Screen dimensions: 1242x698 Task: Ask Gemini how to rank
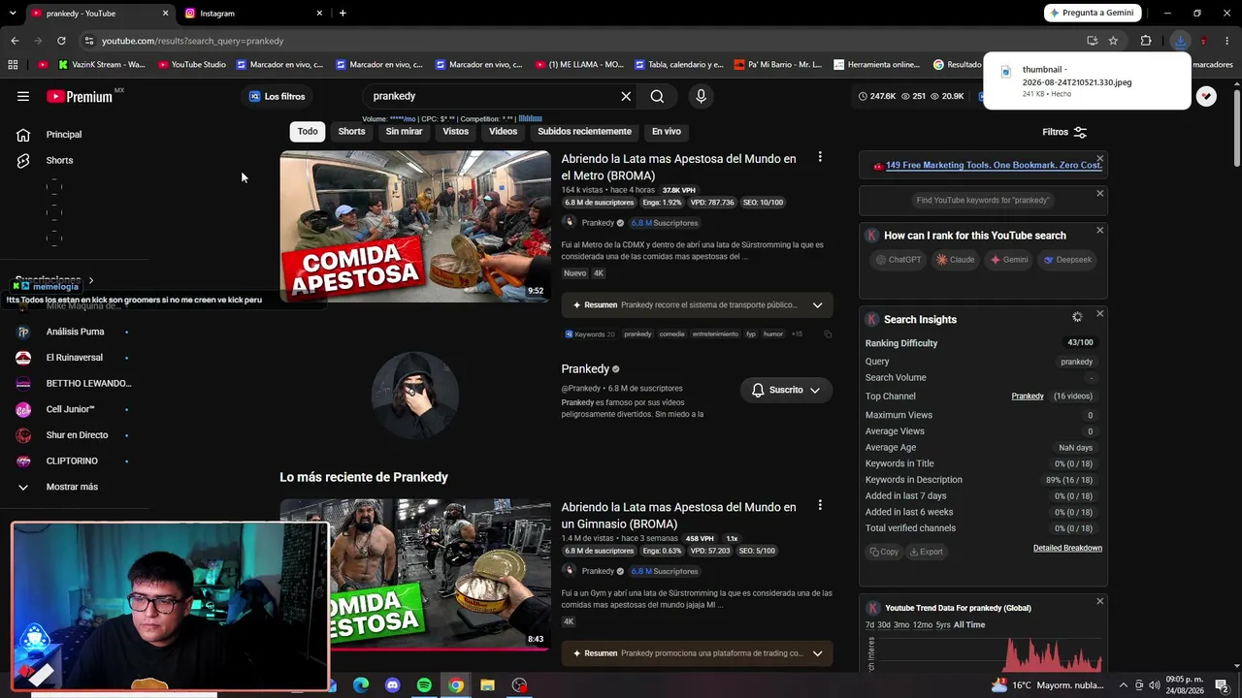pyautogui.click(x=1009, y=260)
